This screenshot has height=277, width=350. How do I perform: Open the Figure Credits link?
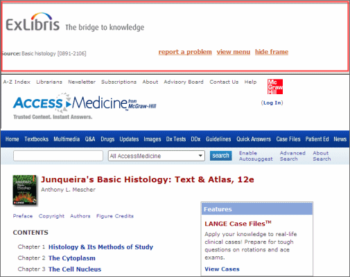click(x=115, y=216)
